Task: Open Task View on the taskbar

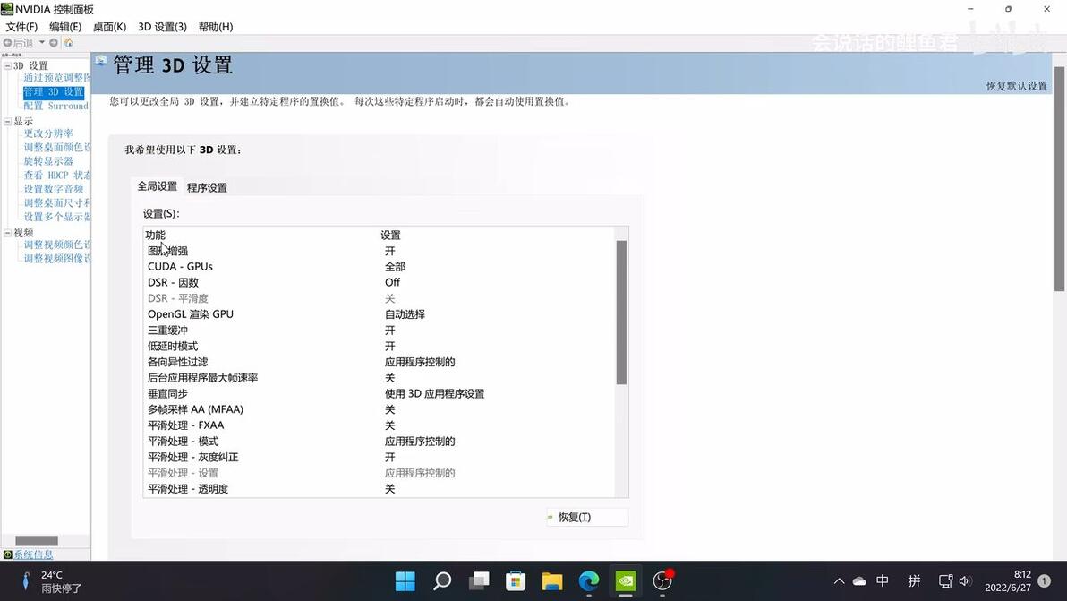Action: point(479,580)
